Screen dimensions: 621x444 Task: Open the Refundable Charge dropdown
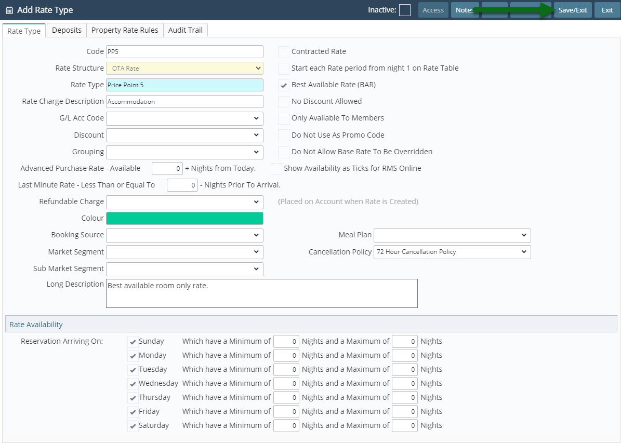pos(184,202)
